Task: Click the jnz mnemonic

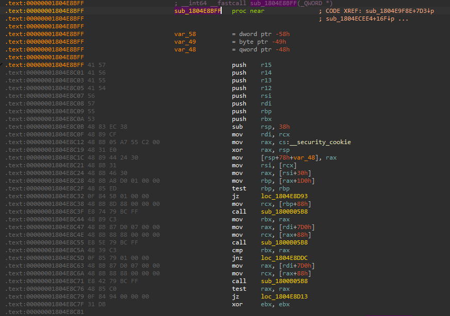Action: (237, 258)
